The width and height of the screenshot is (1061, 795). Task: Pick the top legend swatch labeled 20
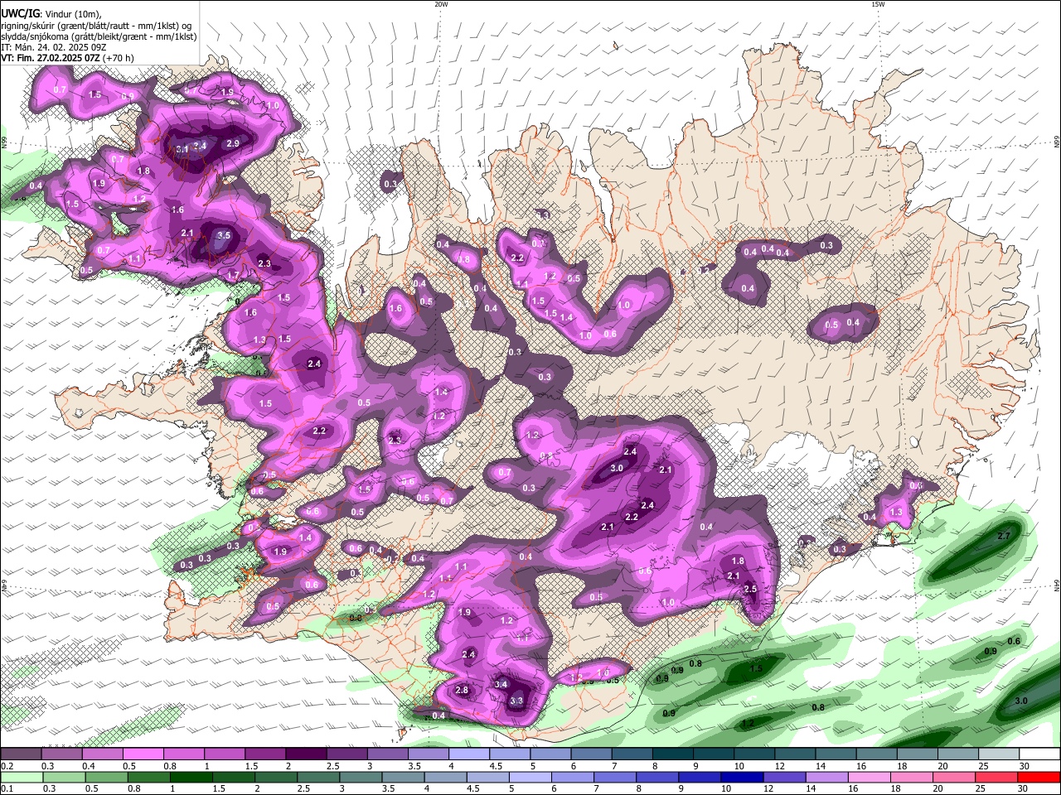[x=958, y=754]
